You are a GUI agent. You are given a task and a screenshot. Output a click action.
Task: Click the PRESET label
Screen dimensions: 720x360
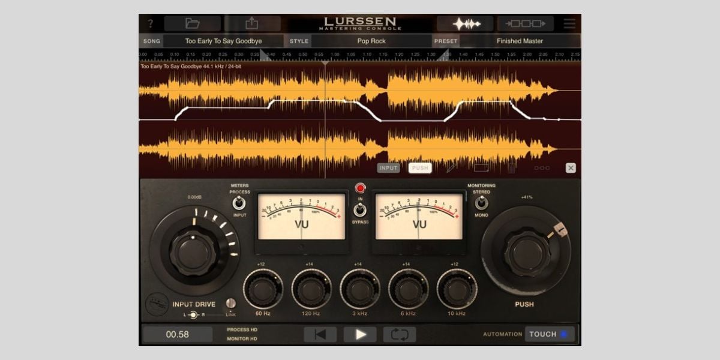pyautogui.click(x=446, y=41)
